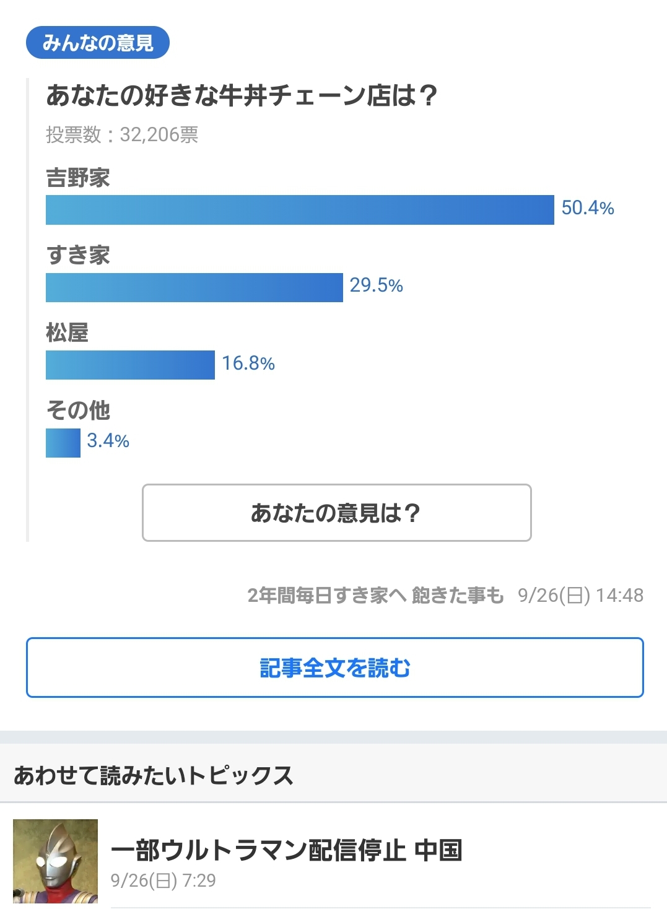This screenshot has height=909, width=667.
Task: Click the あわせて読みたいトピックス section header
Action: 153,775
